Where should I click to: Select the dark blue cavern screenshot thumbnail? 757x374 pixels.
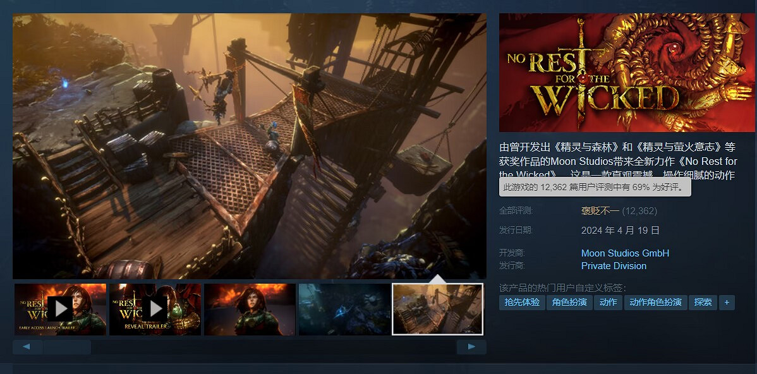344,309
